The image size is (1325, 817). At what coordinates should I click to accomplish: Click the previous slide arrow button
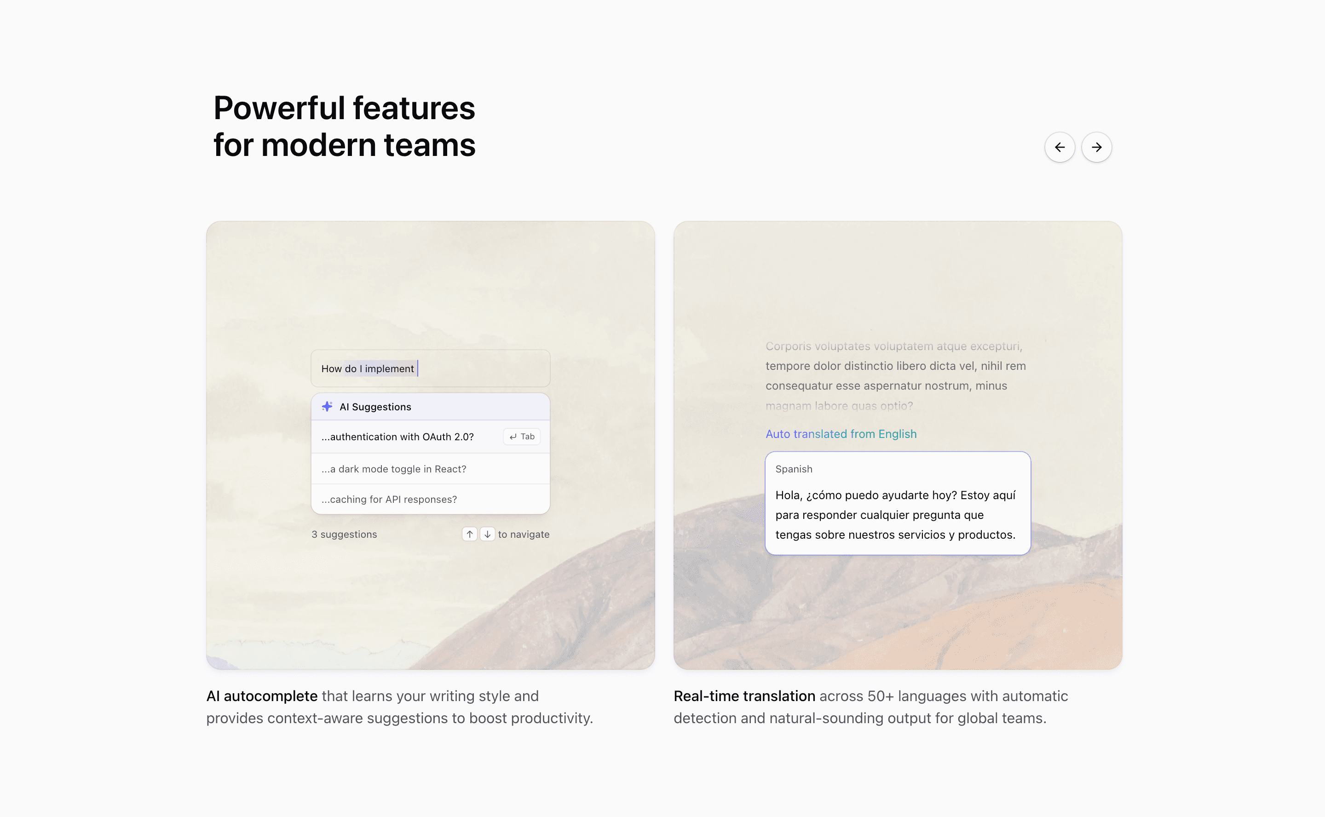tap(1060, 147)
